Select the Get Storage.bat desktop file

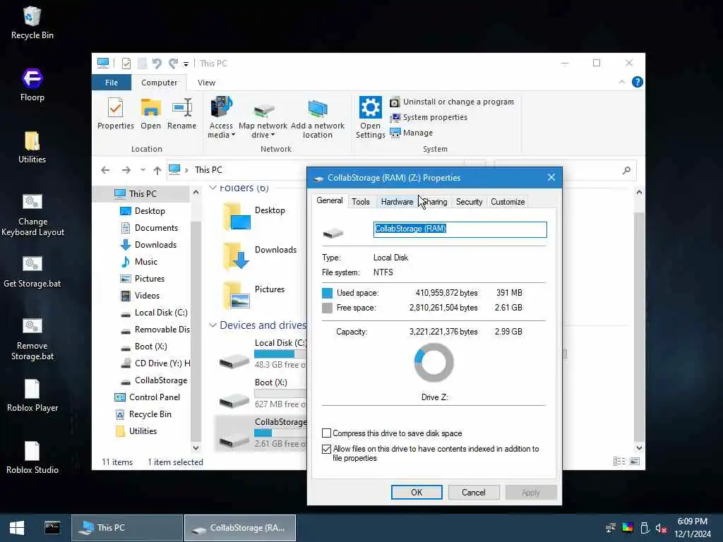point(32,272)
